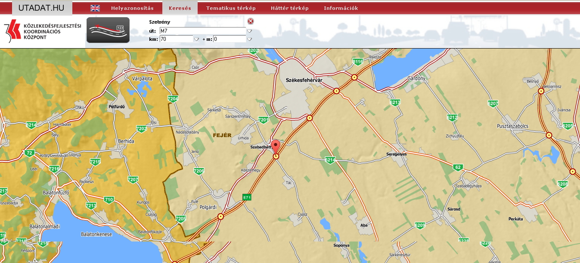Click the 7204 road shield on map
The width and height of the screenshot is (580, 263).
(x=173, y=99)
